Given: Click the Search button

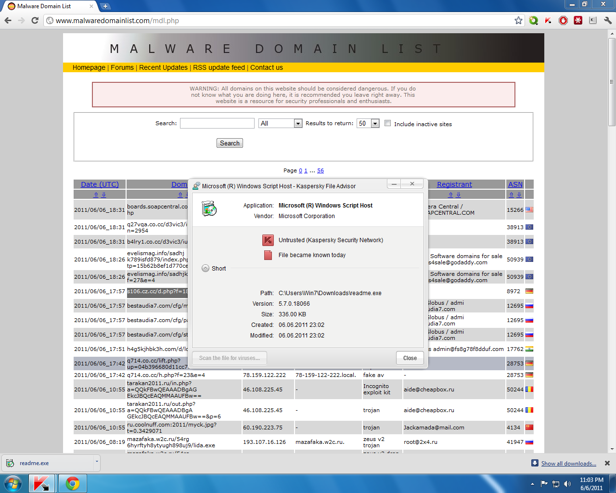Looking at the screenshot, I should [230, 143].
